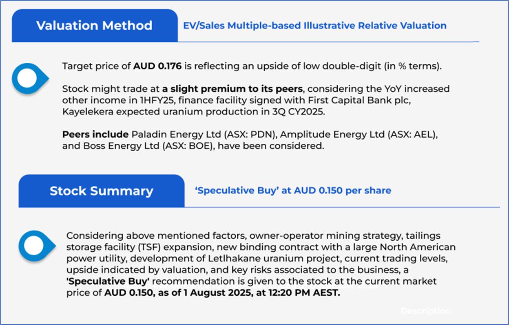509x325 pixels.
Task: Select the Stock Summary header tab
Action: (101, 191)
